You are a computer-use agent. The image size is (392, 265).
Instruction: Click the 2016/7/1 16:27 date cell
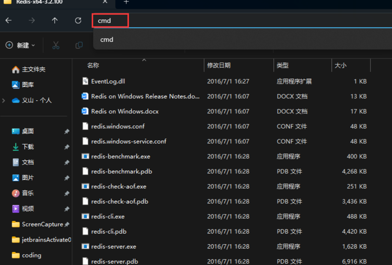(x=228, y=81)
